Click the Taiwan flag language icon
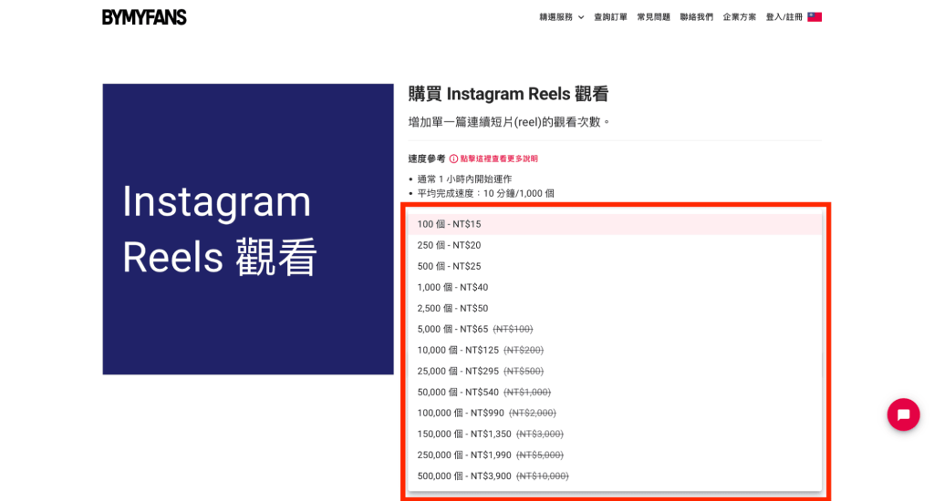The image size is (934, 501). 815,17
